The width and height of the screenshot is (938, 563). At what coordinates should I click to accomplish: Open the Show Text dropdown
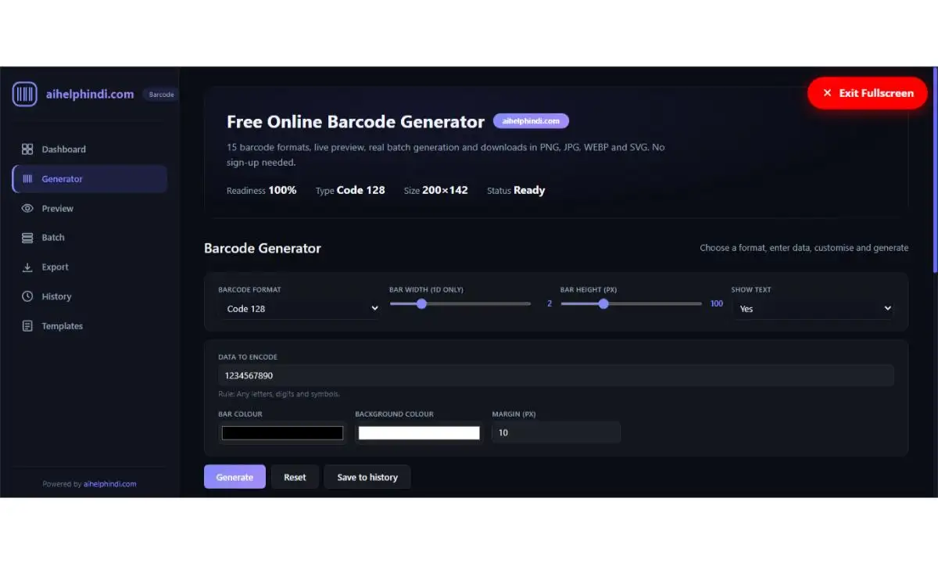tap(812, 309)
